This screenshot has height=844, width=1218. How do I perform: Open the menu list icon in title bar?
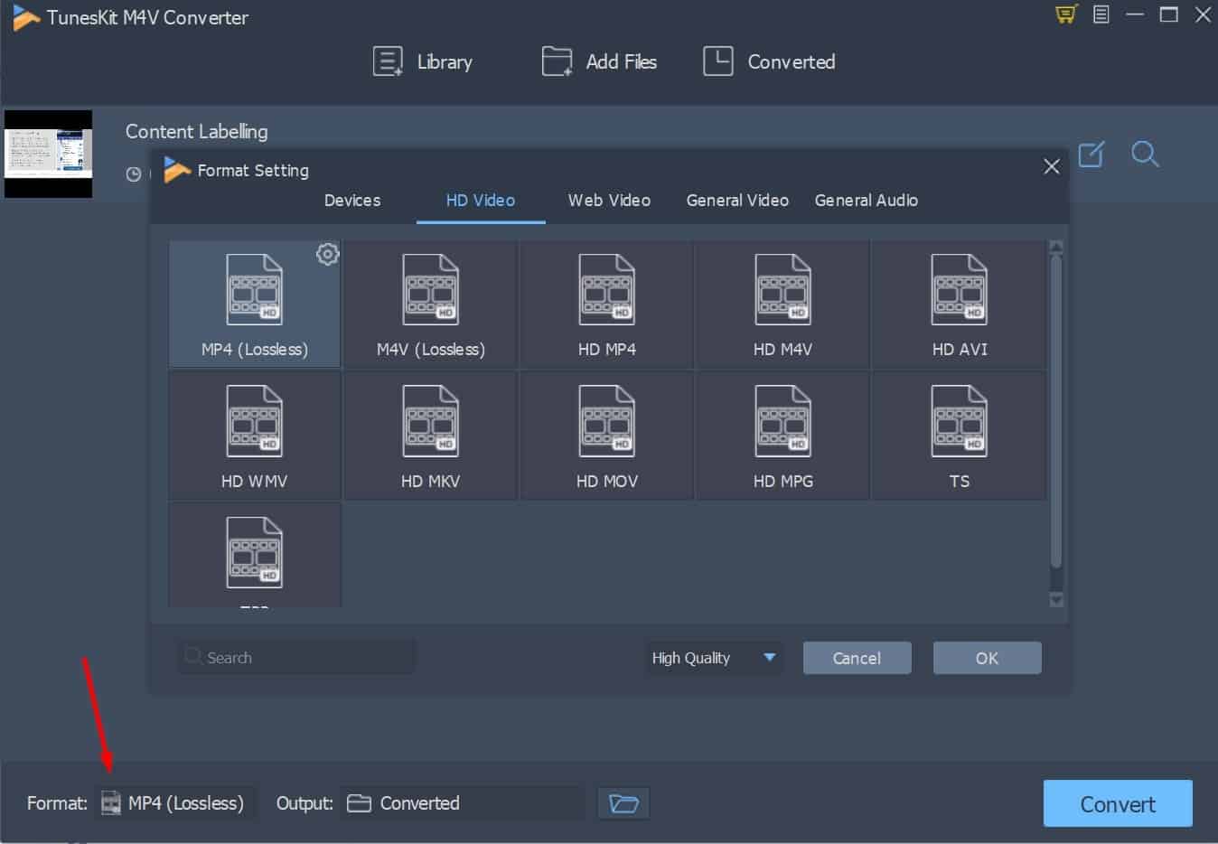[1101, 14]
